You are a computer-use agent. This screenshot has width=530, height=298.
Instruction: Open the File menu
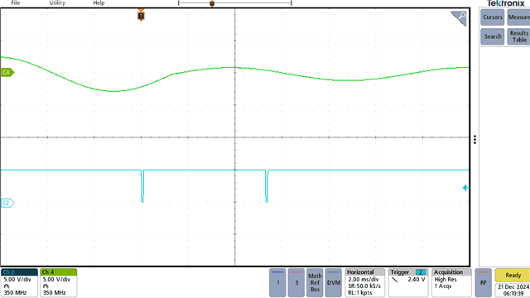pos(16,2)
